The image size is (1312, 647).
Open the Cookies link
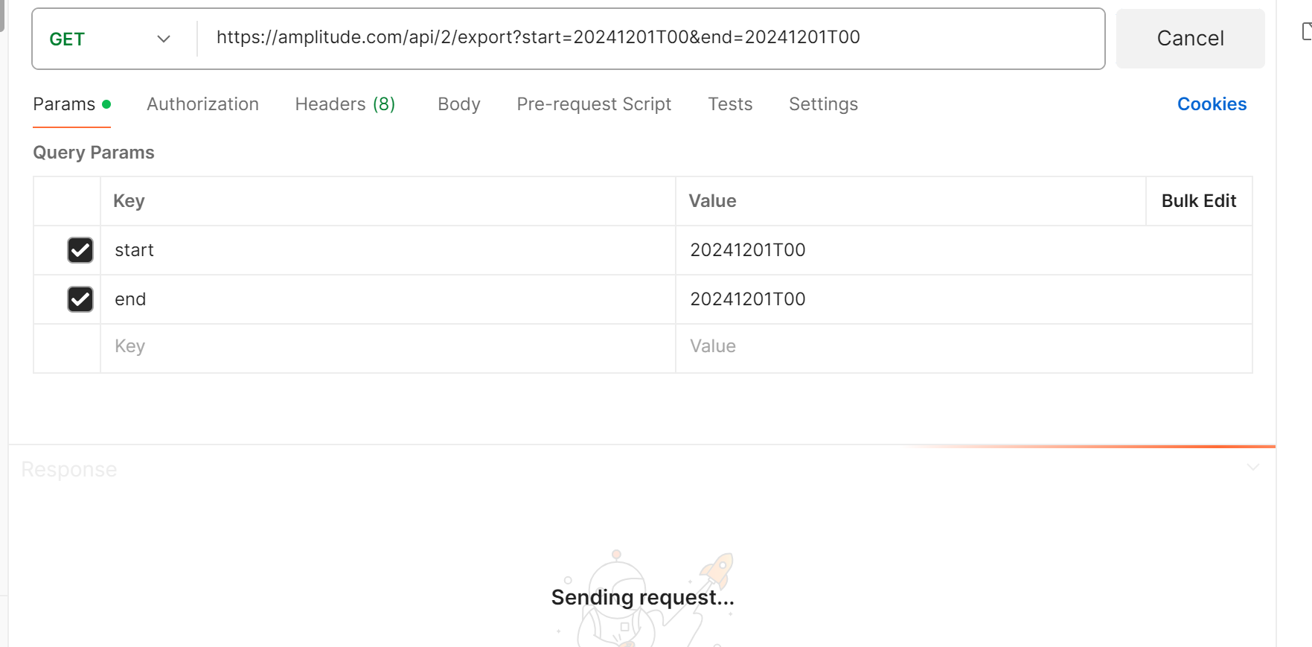(x=1212, y=104)
